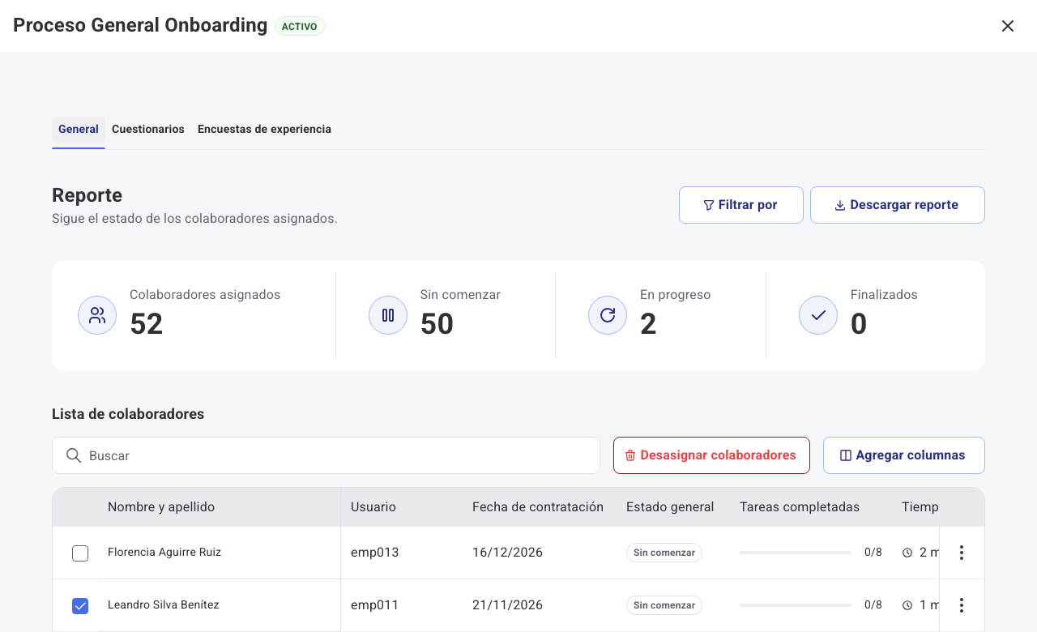The image size is (1037, 632).
Task: Click the Agregar columnas button
Action: pyautogui.click(x=904, y=455)
